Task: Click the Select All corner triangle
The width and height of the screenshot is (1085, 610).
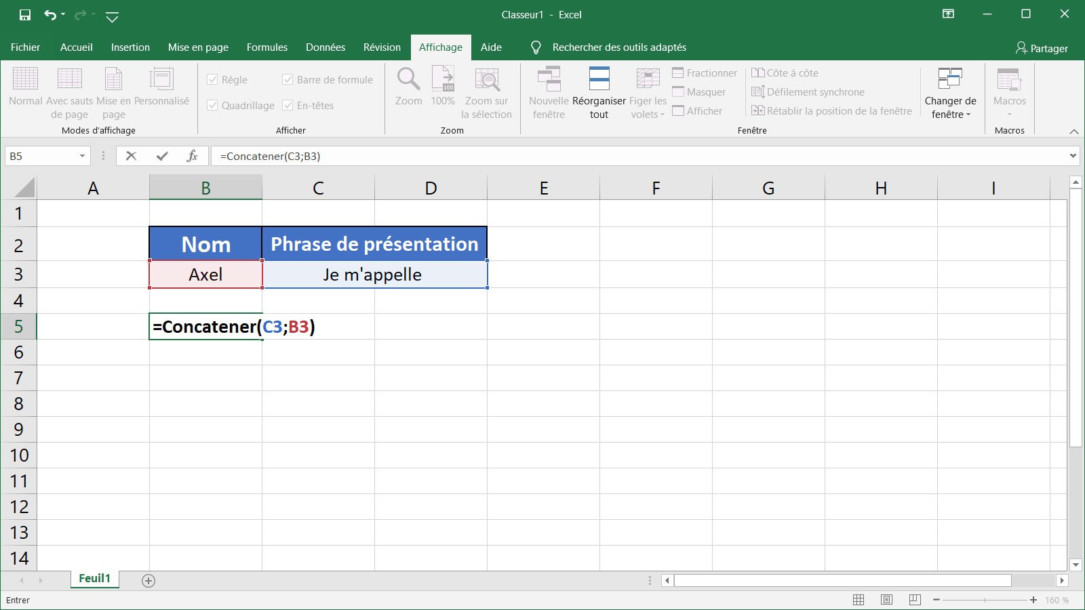Action: click(24, 188)
